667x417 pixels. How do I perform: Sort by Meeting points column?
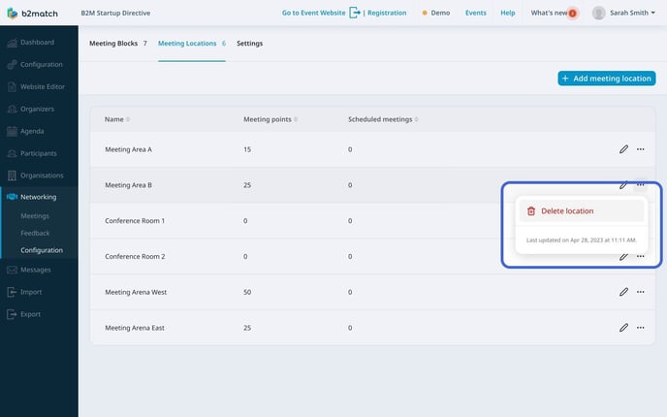pyautogui.click(x=270, y=119)
